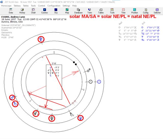Open the Configuration menu

(x=54, y=6)
